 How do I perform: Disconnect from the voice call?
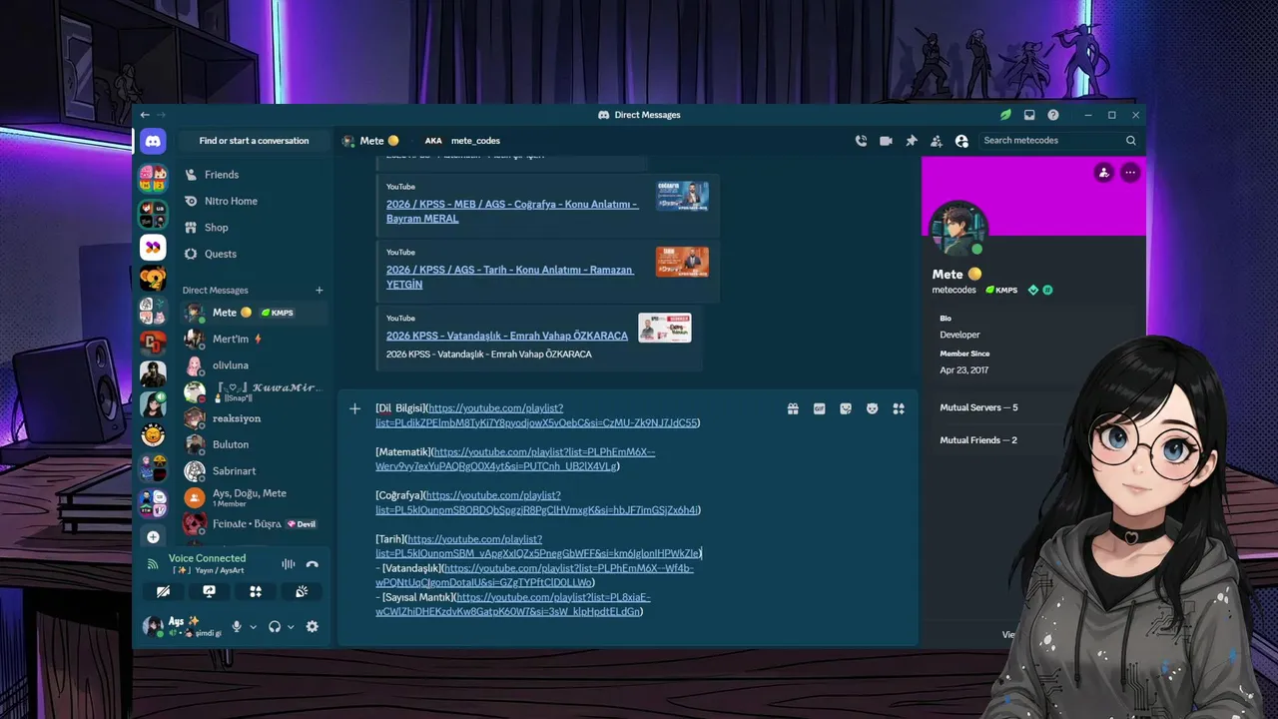(x=313, y=564)
